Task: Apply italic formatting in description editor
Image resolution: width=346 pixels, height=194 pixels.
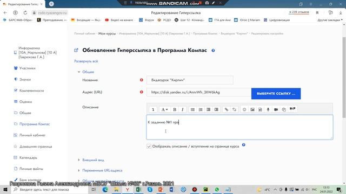Action: [183, 109]
